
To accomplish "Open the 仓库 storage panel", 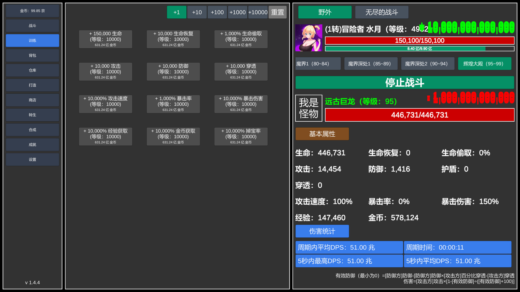I will click(32, 70).
